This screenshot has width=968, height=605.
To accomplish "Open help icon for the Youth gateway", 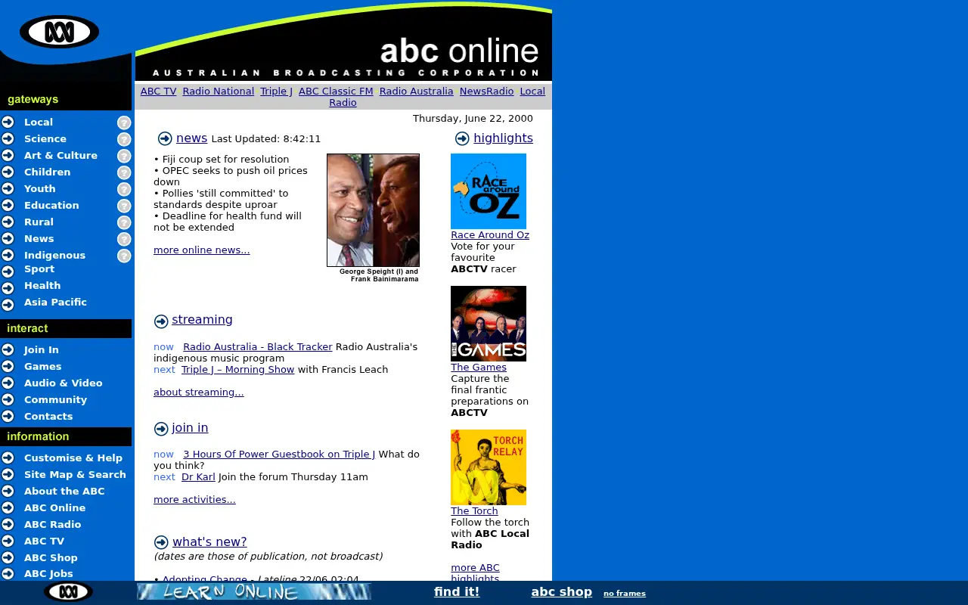I will (x=124, y=189).
